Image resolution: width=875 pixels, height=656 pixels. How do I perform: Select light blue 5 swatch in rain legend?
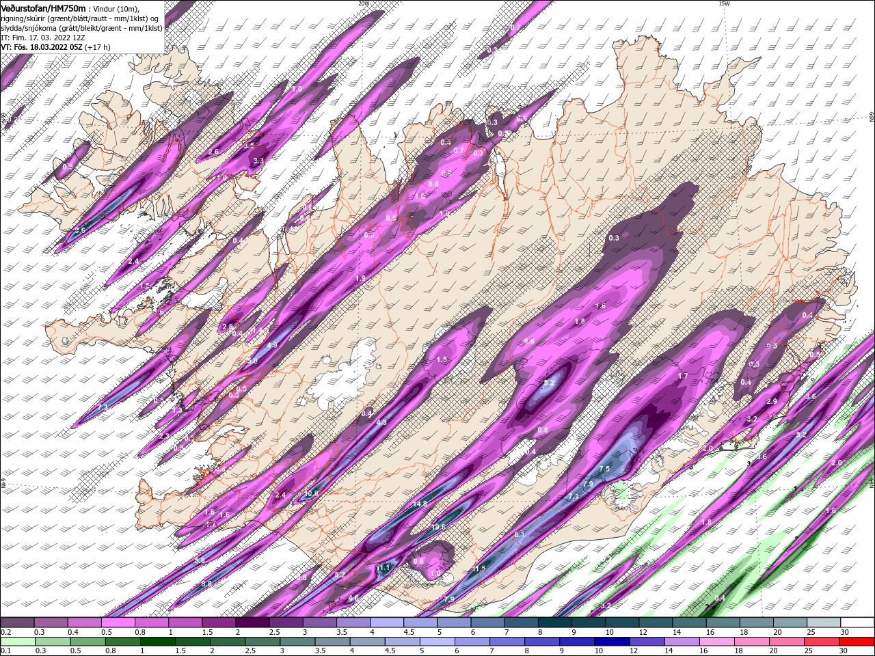click(437, 642)
